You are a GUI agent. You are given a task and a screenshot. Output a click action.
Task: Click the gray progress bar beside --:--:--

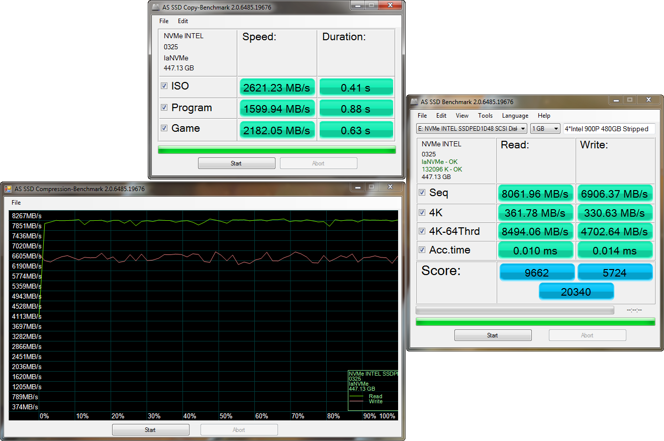click(515, 310)
